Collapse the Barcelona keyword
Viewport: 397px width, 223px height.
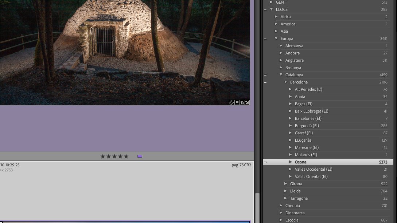coord(285,82)
